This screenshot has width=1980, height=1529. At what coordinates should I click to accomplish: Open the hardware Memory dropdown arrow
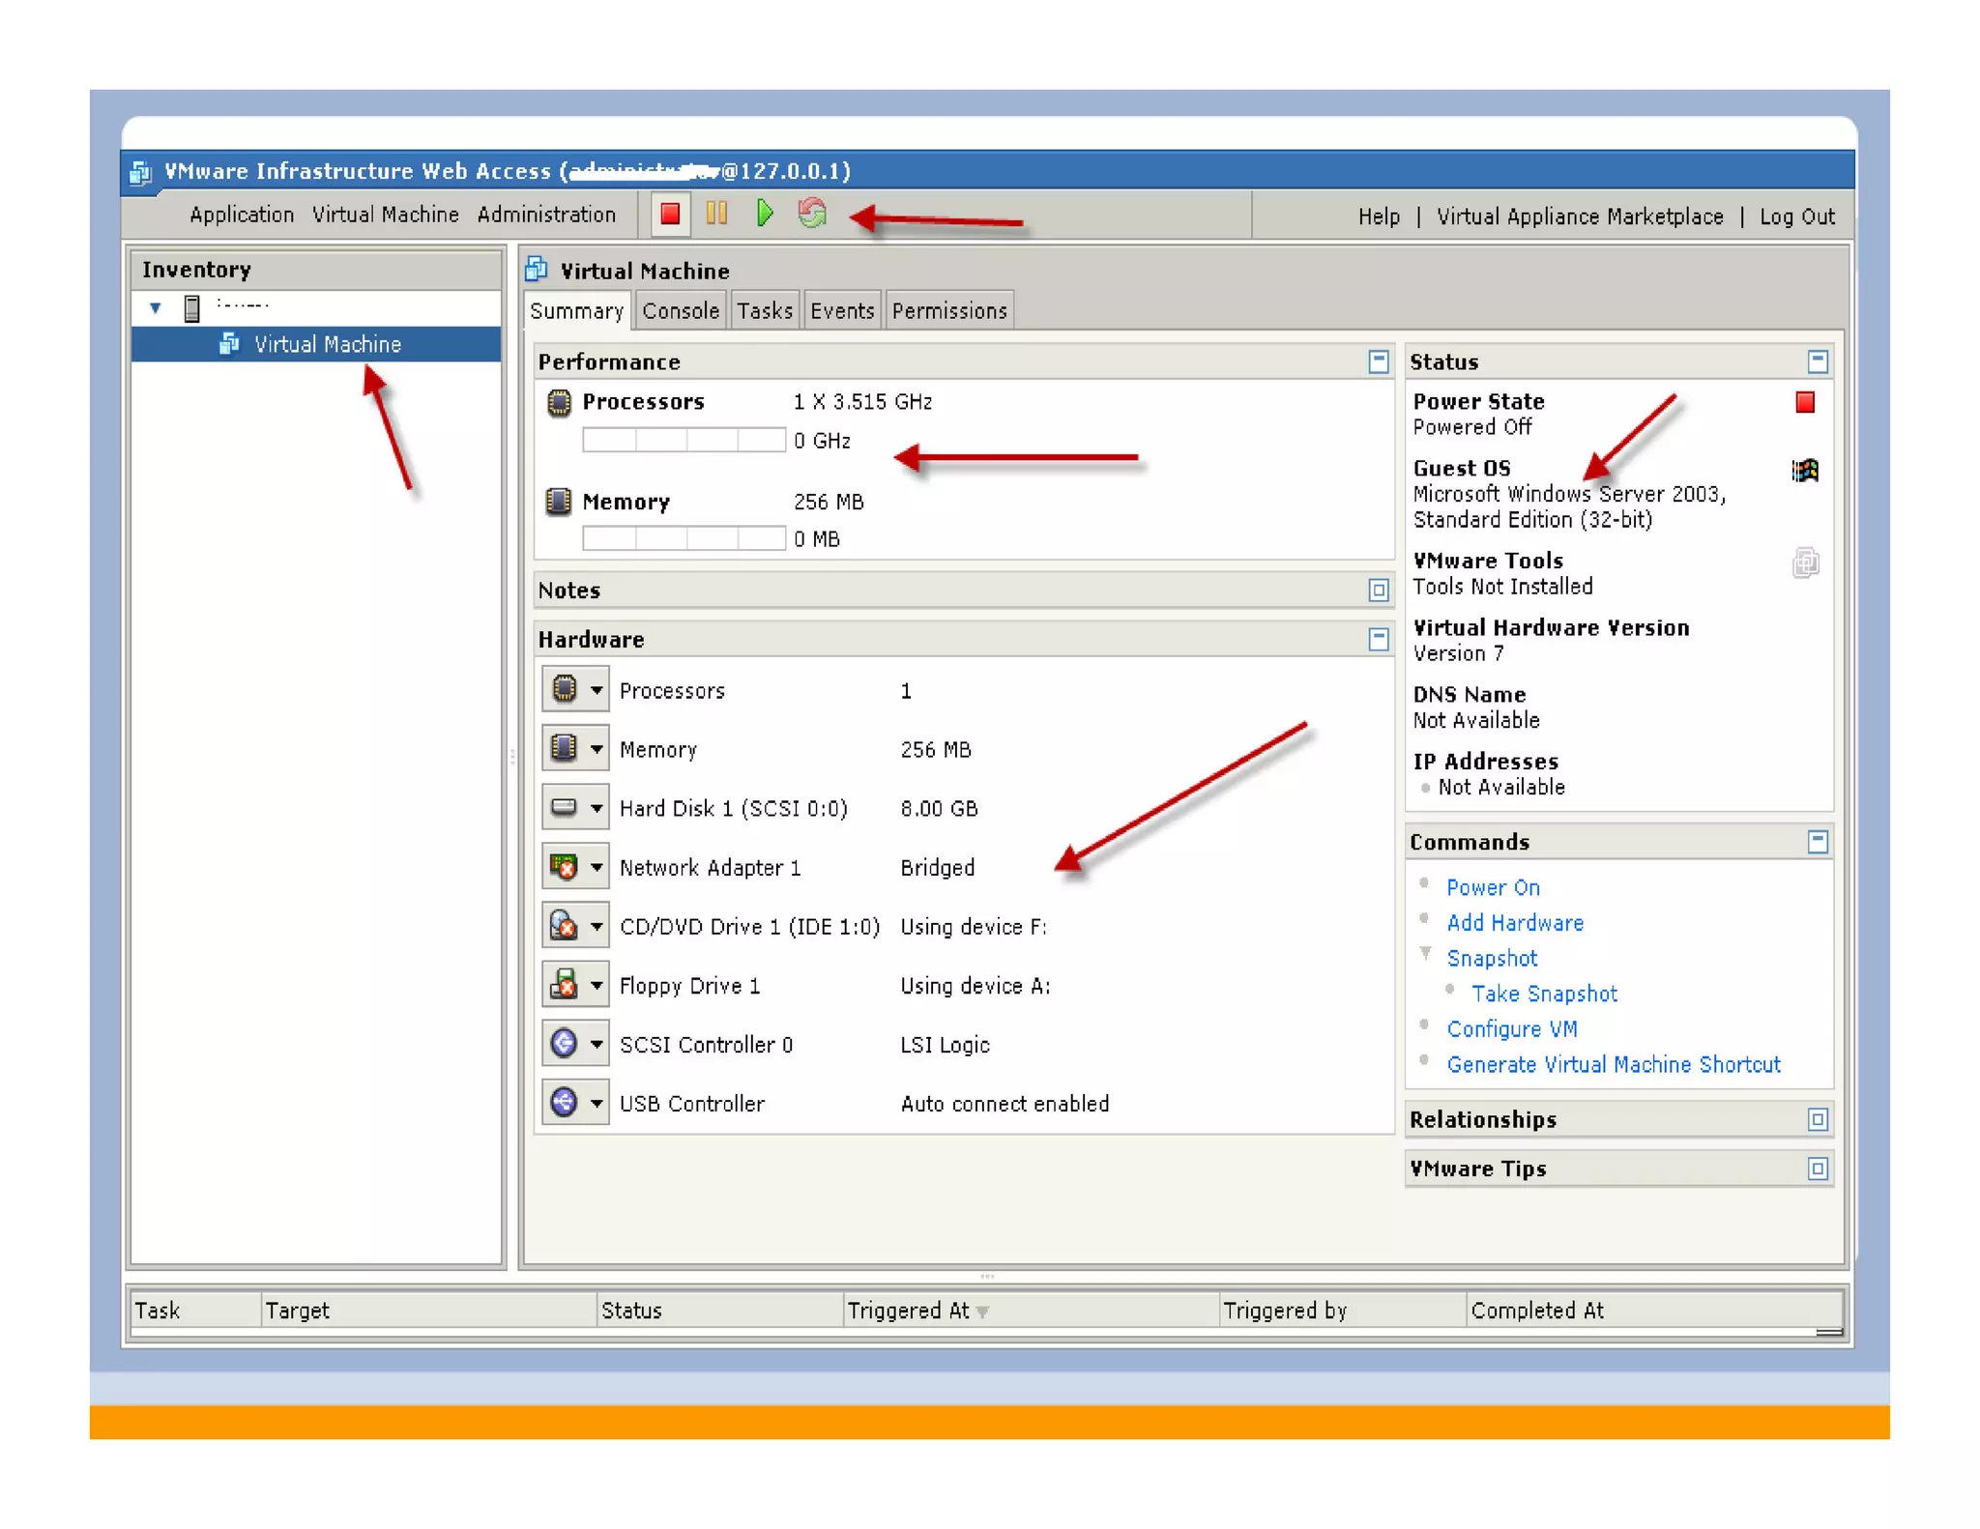click(x=597, y=749)
